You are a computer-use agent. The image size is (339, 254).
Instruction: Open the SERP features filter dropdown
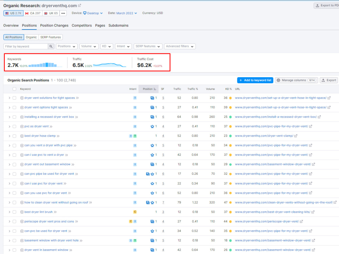(x=148, y=46)
